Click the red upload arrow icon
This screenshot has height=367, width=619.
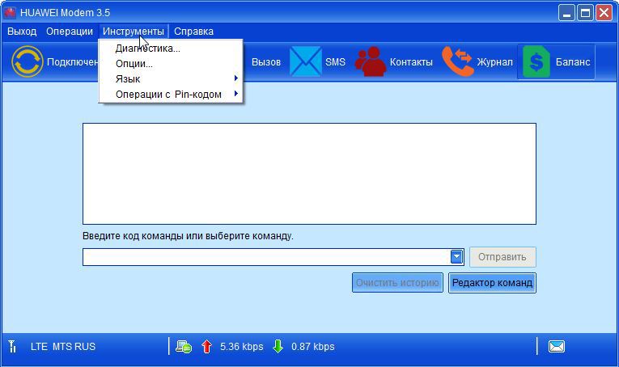tap(206, 347)
